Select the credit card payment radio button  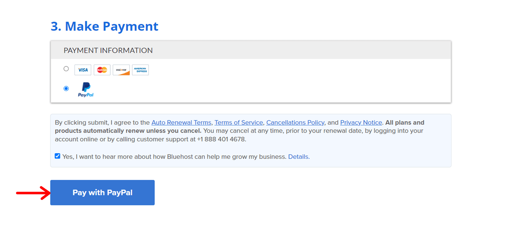pos(66,69)
